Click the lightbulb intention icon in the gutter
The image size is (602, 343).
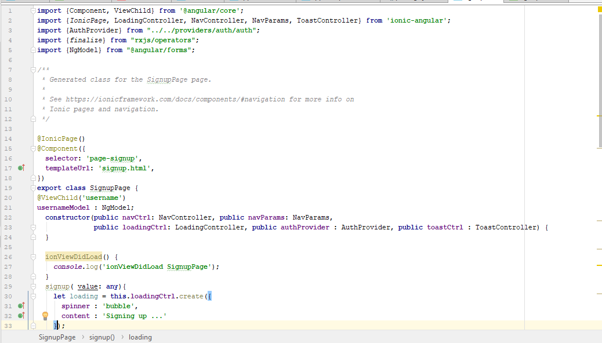tap(45, 316)
